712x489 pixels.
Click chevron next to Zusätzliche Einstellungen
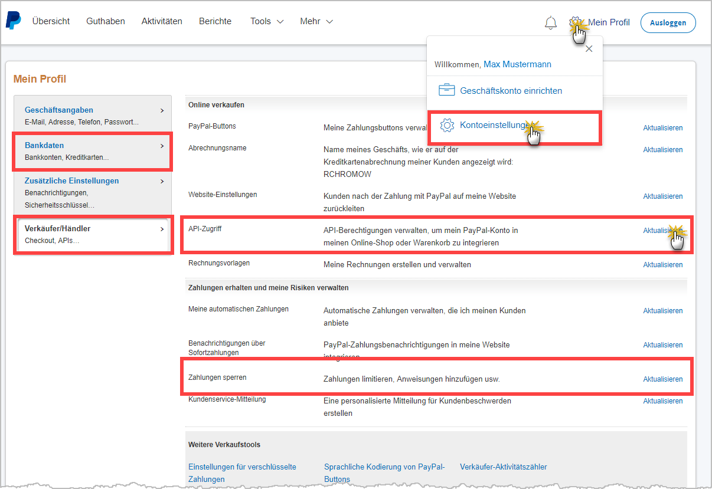click(162, 181)
